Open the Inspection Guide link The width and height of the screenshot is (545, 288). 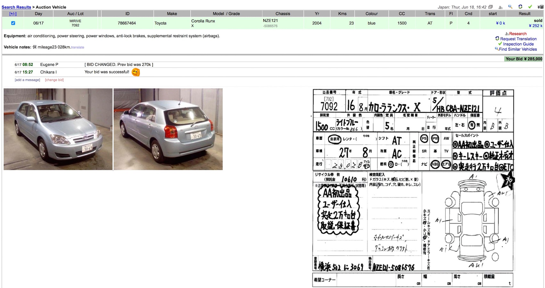coord(518,44)
